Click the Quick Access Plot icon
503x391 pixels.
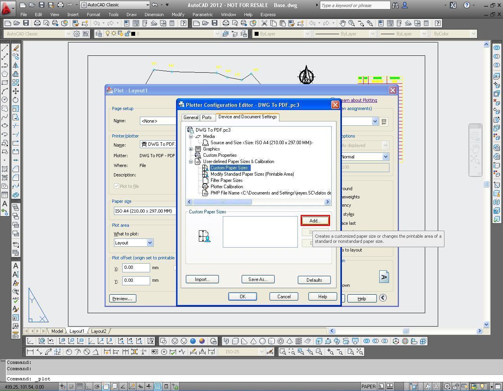(61, 5)
